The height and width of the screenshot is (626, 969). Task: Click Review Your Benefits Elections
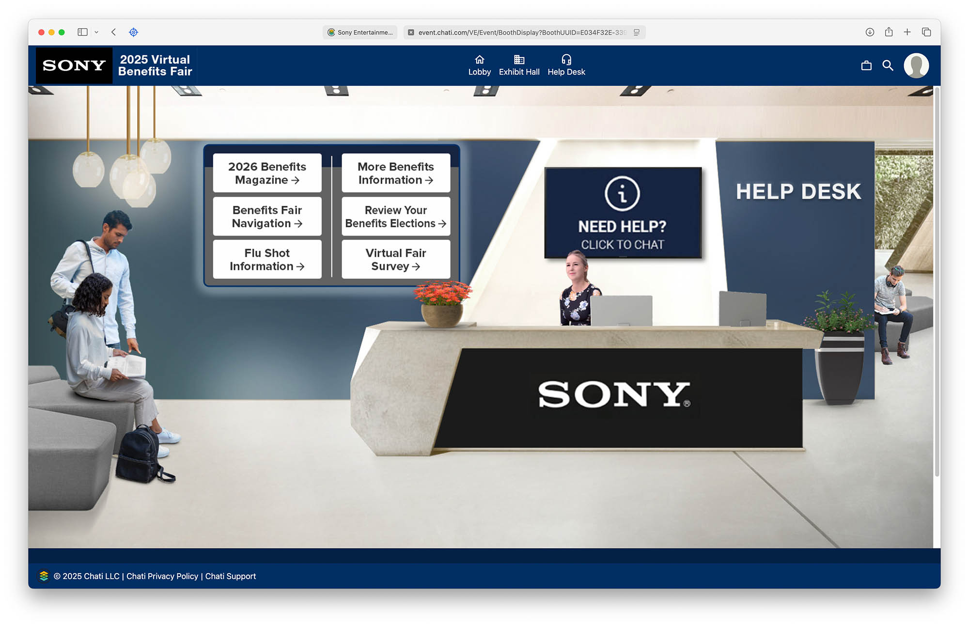point(395,216)
